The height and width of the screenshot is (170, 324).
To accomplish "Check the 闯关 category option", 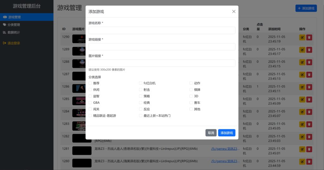I will [90, 109].
